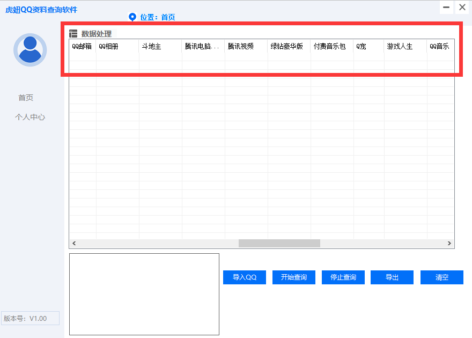Click the blue location pin icon
This screenshot has height=338, width=472.
132,17
